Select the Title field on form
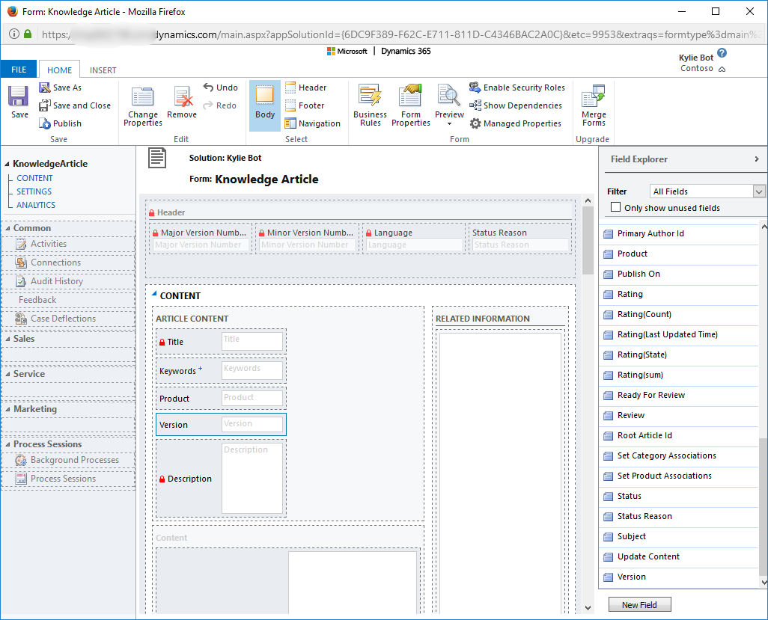Viewport: 768px width, 620px height. tap(221, 342)
